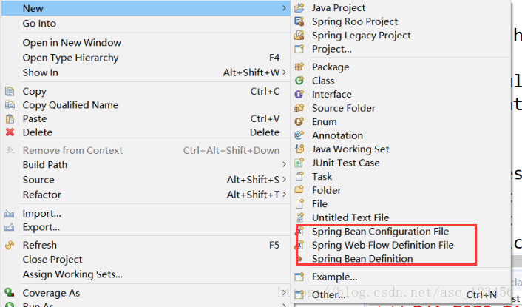This screenshot has width=522, height=307.
Task: Expand the New submenu arrow
Action: pos(284,7)
